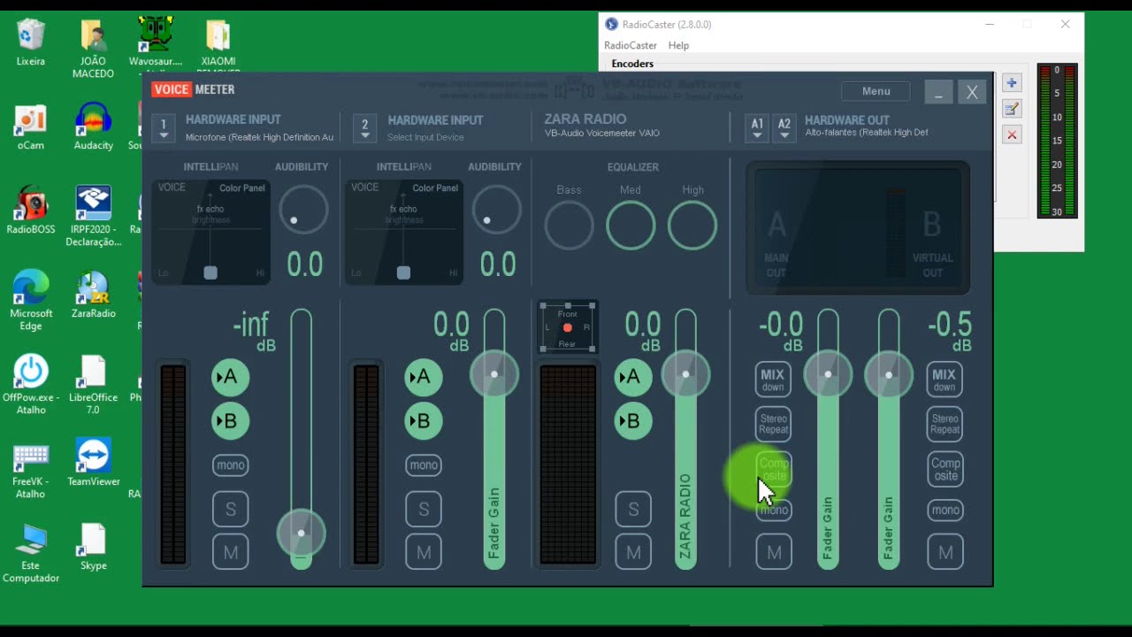Mute hardware input 2 with the M button

(424, 553)
